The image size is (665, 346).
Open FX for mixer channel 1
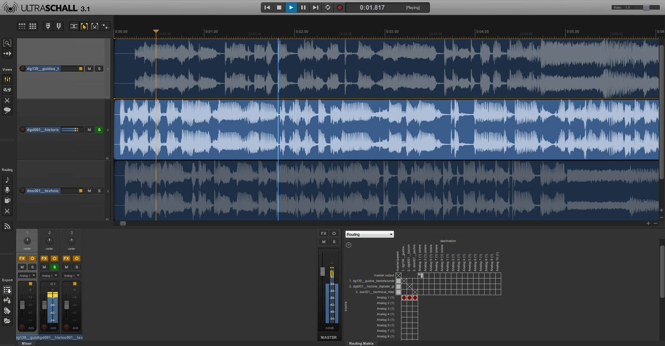pyautogui.click(x=22, y=258)
